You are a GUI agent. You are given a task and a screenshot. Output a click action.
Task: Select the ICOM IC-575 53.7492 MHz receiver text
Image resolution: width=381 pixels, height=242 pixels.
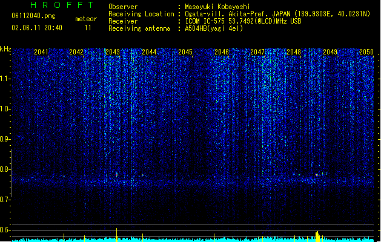(243, 21)
